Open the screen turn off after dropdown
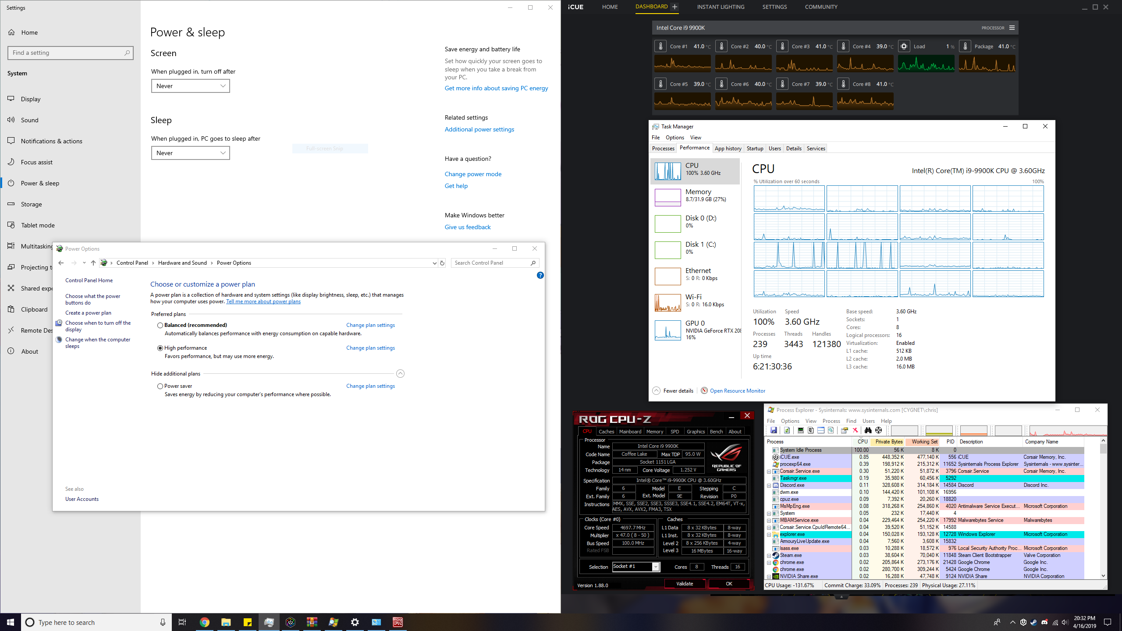The width and height of the screenshot is (1122, 631). [x=191, y=86]
